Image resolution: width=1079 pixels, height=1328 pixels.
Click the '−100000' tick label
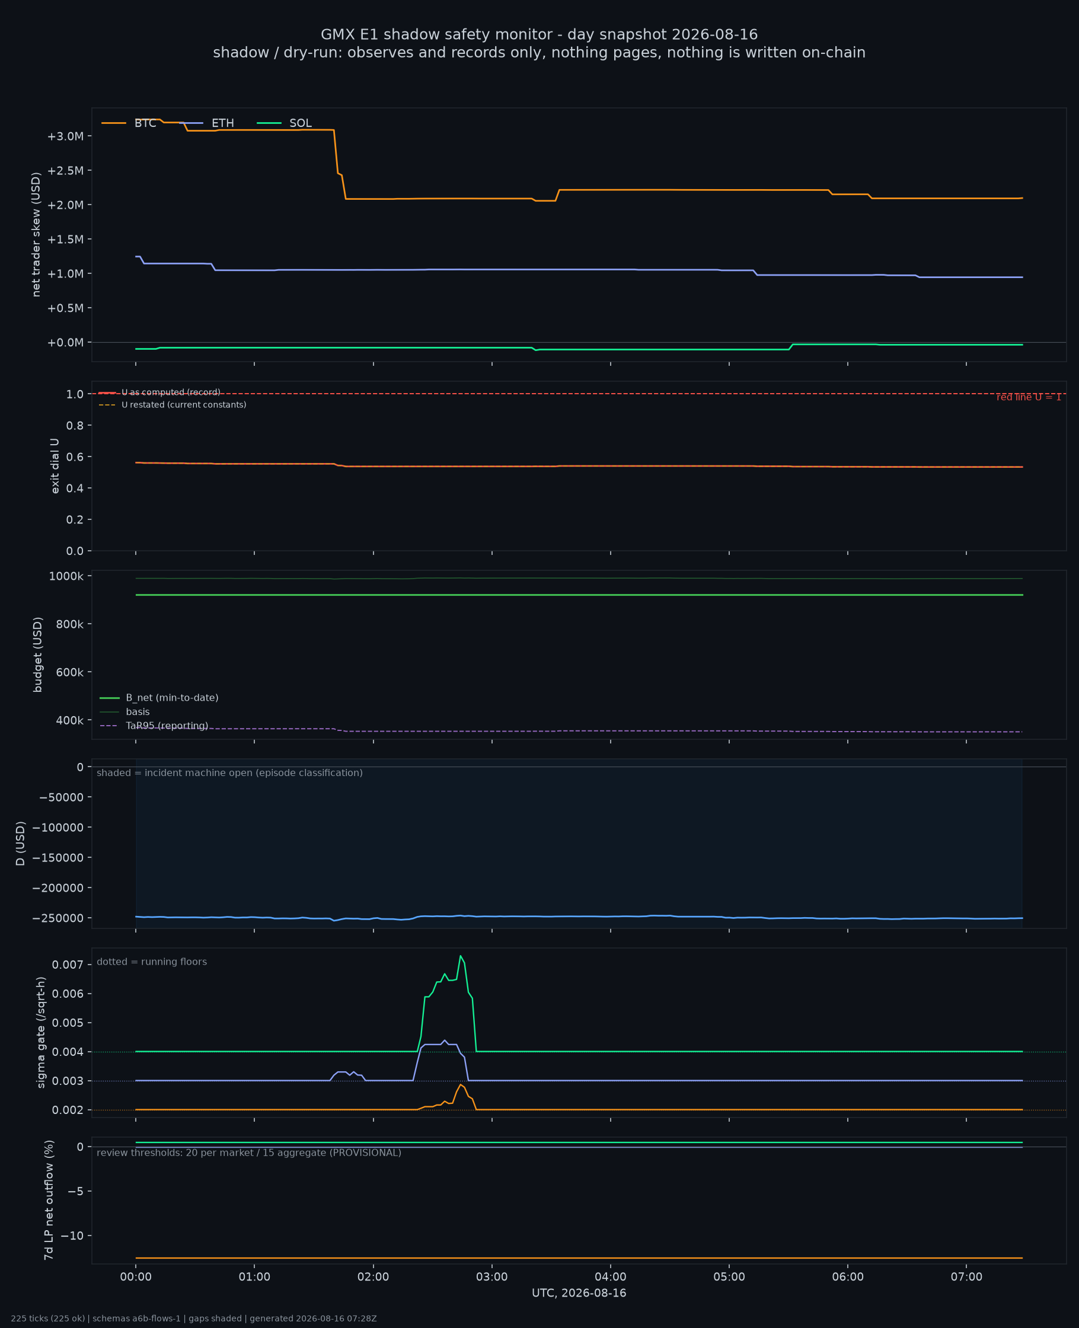pos(58,828)
